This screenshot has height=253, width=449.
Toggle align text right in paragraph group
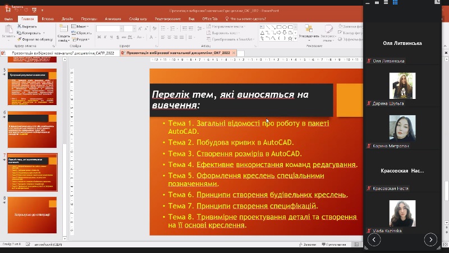[176, 37]
